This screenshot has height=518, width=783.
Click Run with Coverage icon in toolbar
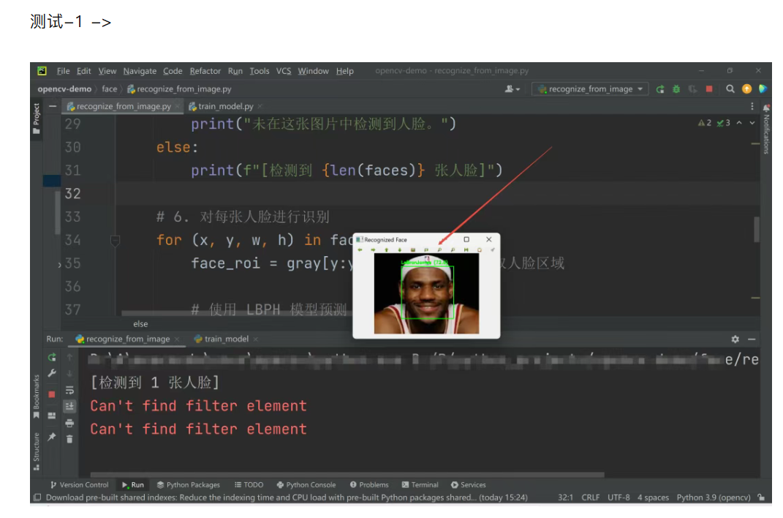pyautogui.click(x=692, y=89)
